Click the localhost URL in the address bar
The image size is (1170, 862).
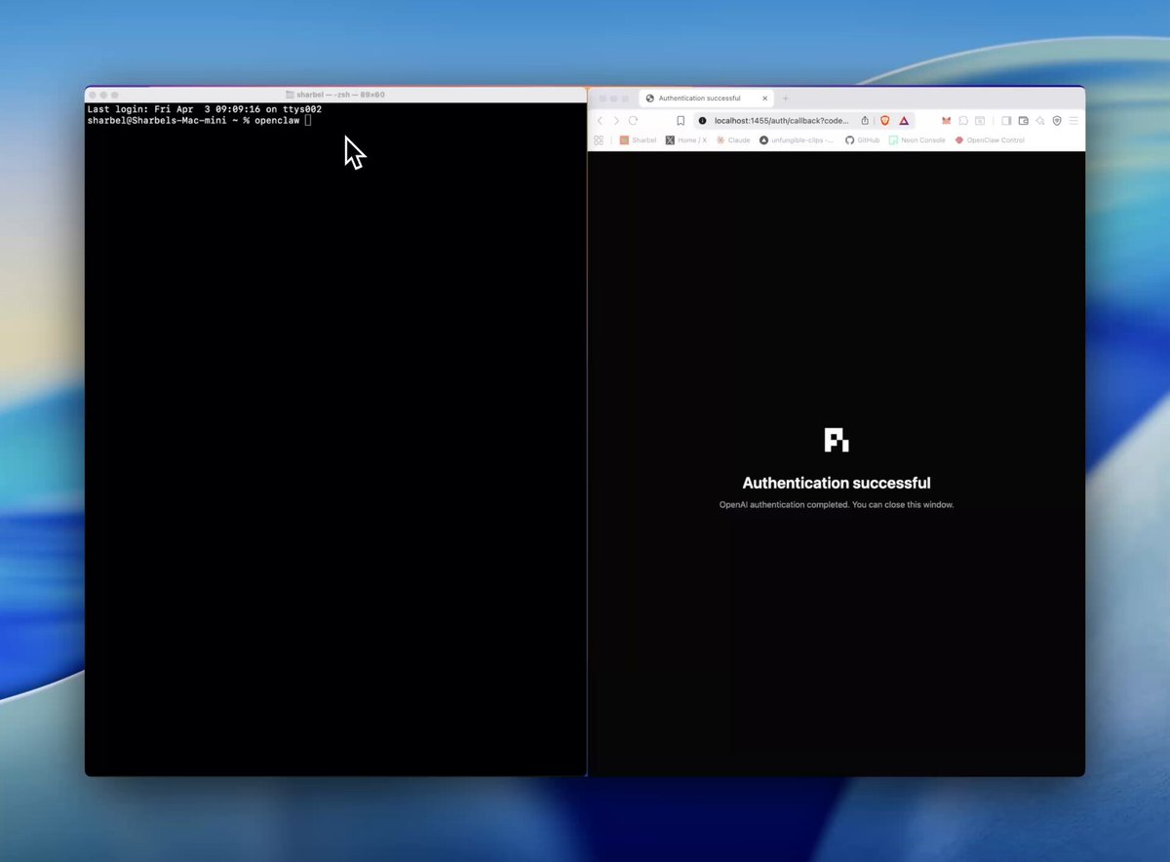tap(780, 121)
